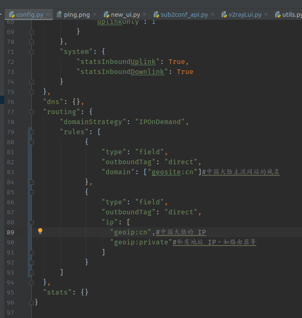Click "field" value on line 86

(x=150, y=202)
